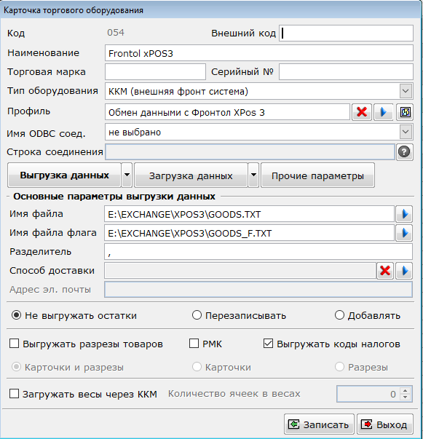423x439 pixels.
Task: Expand Тип оборудования dropdown
Action: tap(406, 91)
